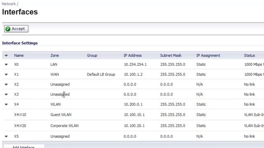Image resolution: width=264 pixels, height=148 pixels.
Task: Sort by the Zone column header
Action: [54, 55]
